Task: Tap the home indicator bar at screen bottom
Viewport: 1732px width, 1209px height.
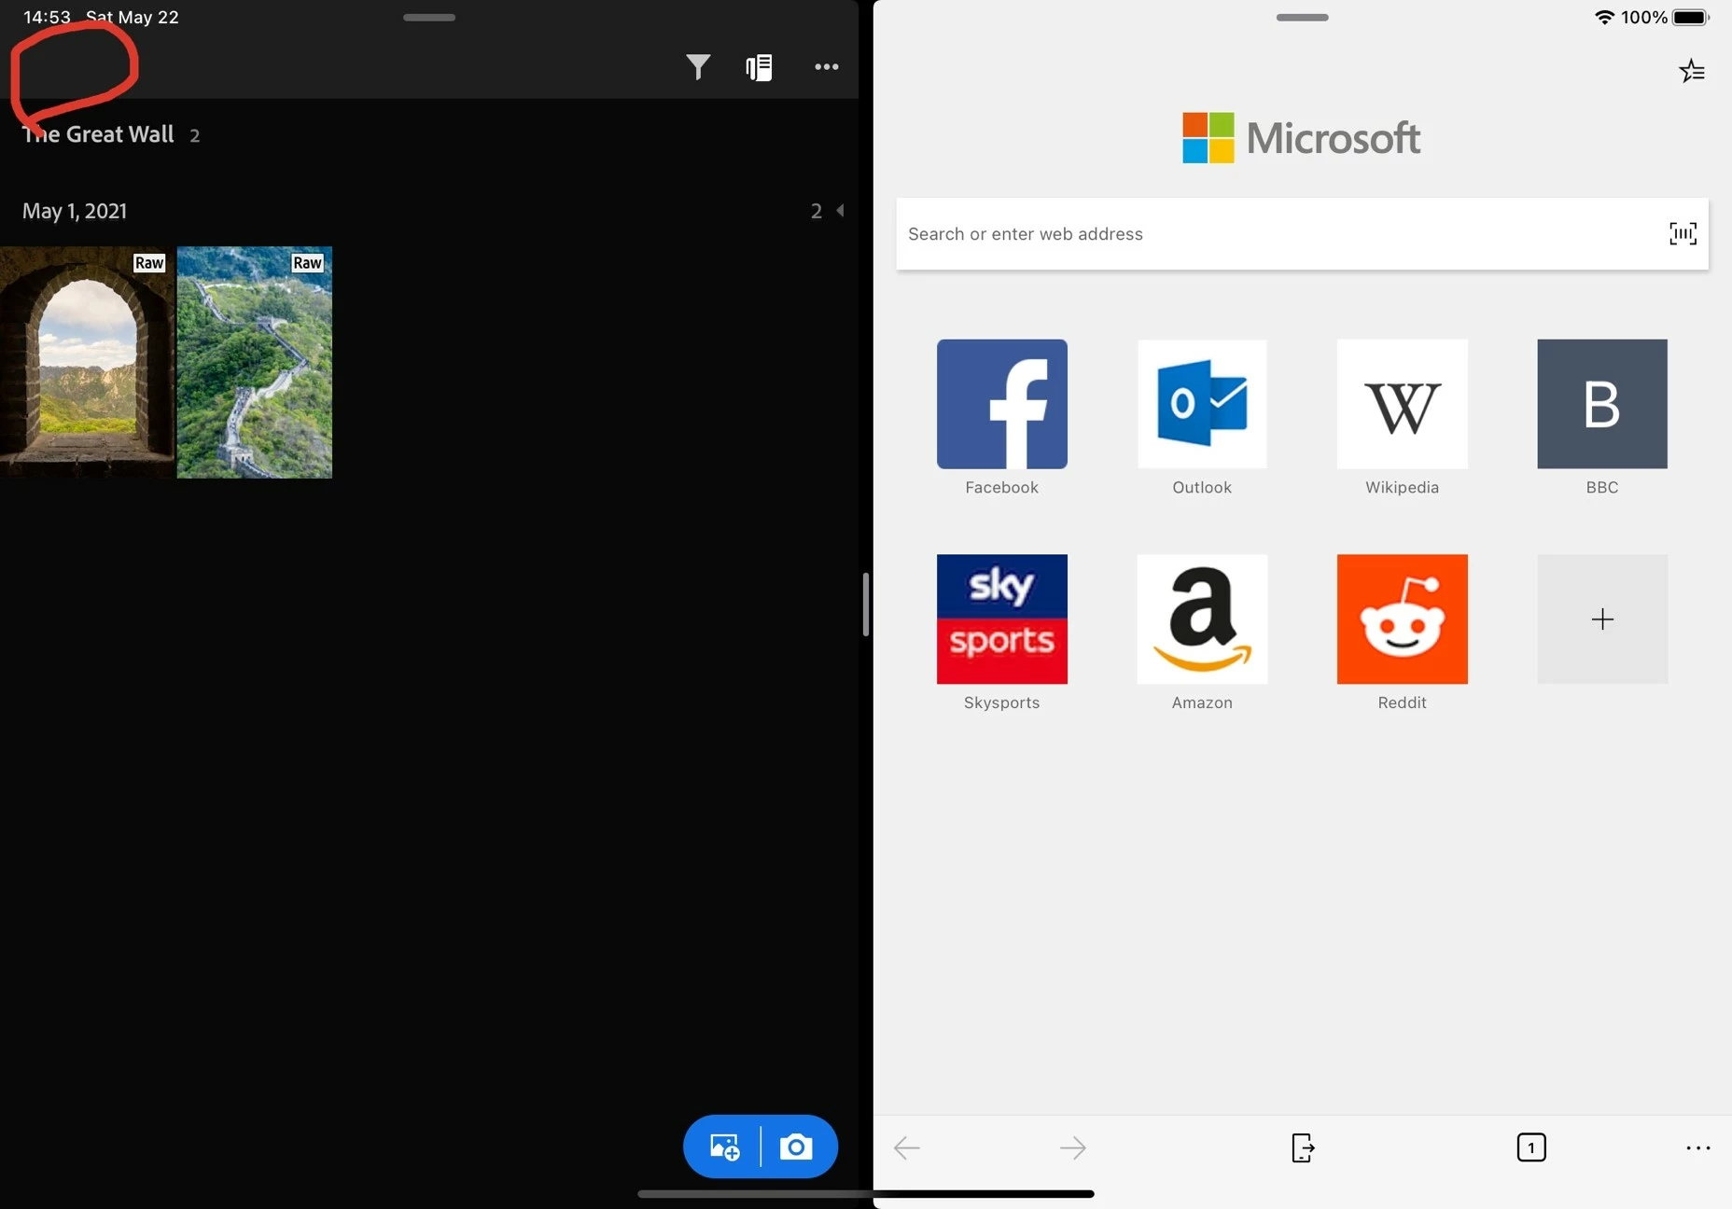Action: coord(866,1193)
